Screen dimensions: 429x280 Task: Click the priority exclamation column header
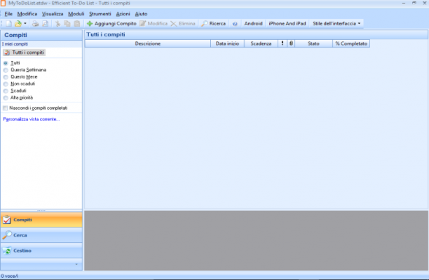(282, 43)
